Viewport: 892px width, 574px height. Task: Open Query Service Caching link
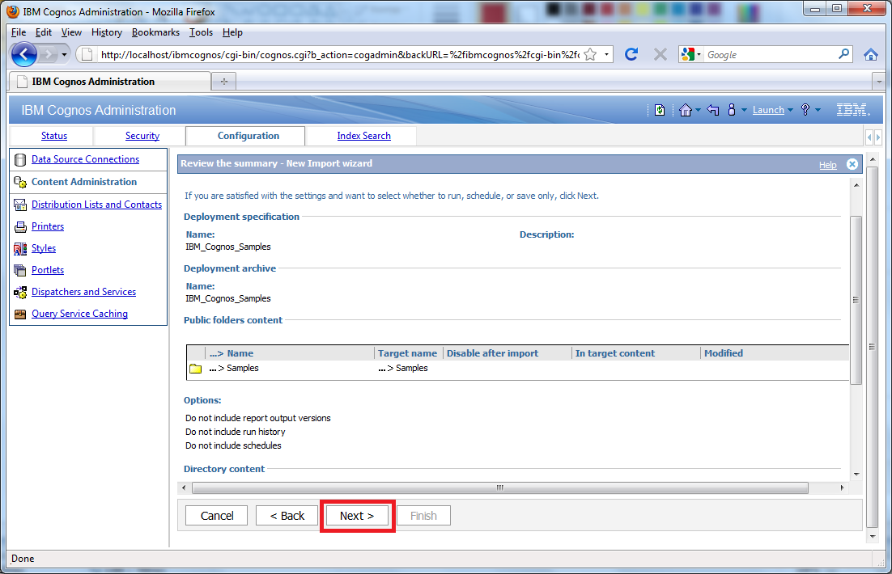[79, 314]
